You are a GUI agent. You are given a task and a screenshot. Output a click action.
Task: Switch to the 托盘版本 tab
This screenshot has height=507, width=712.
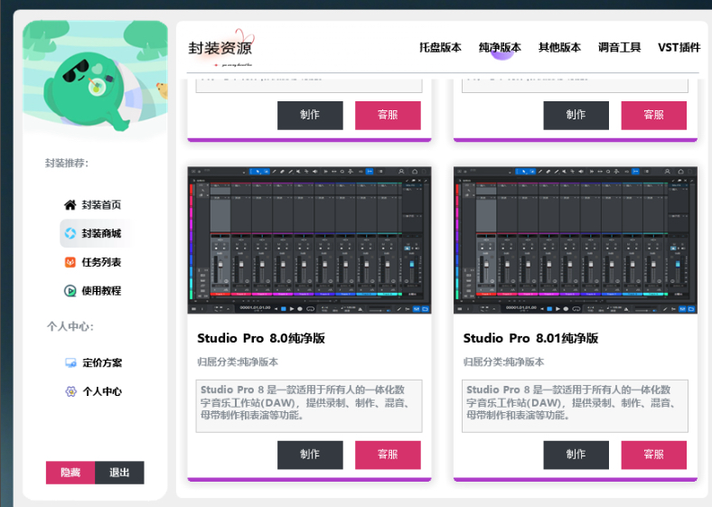pos(440,48)
